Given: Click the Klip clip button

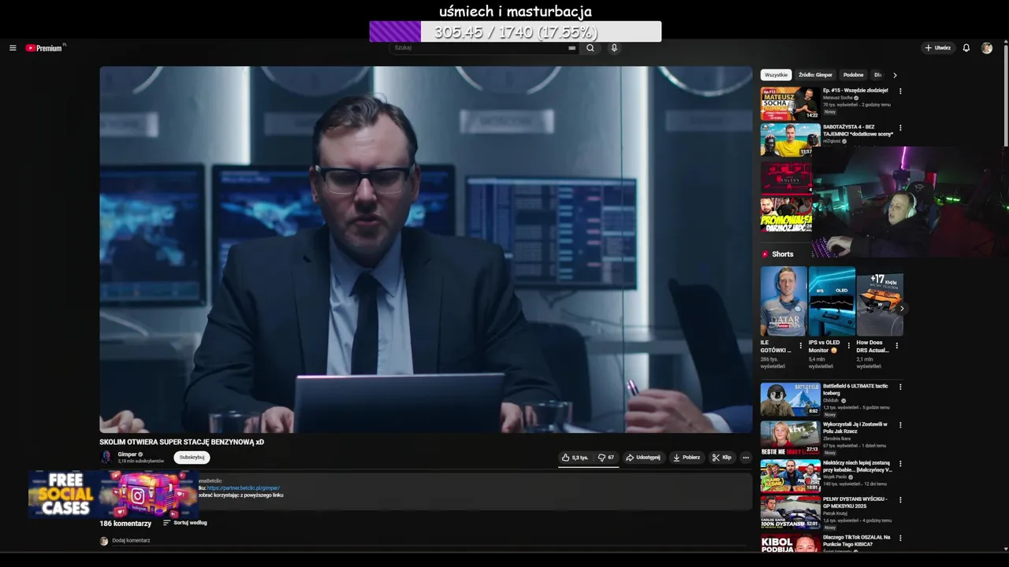Looking at the screenshot, I should click(721, 458).
